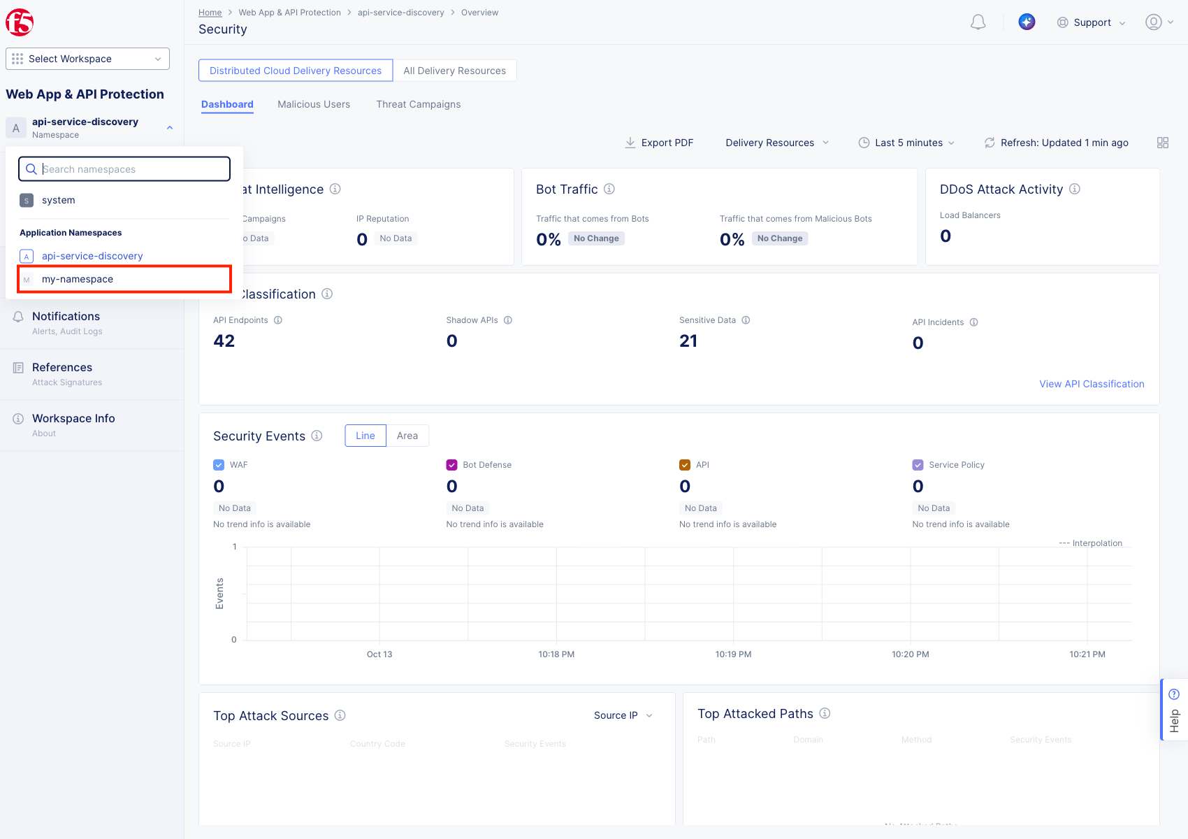Show info for DDoS Attack Activity

pos(1075,189)
